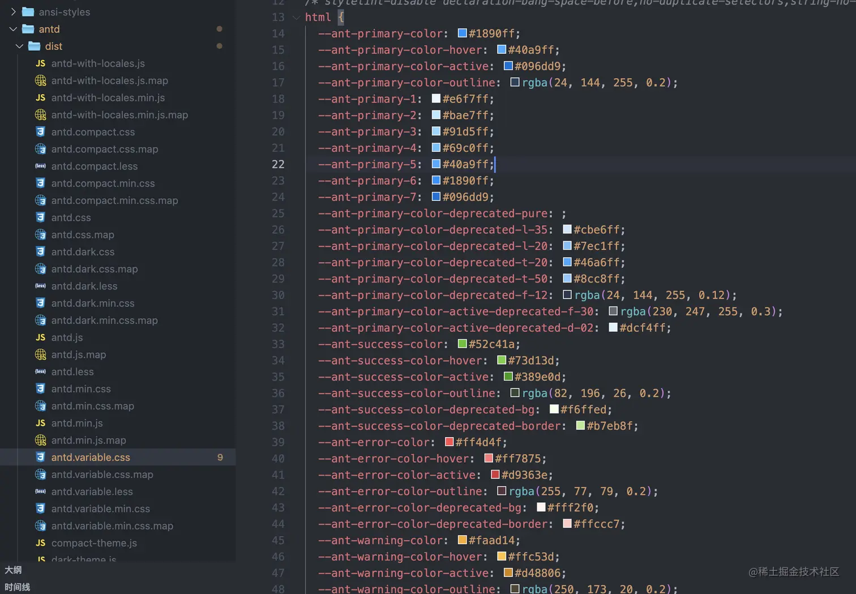Expand the 大纲 outline section
The width and height of the screenshot is (856, 594).
coord(13,570)
